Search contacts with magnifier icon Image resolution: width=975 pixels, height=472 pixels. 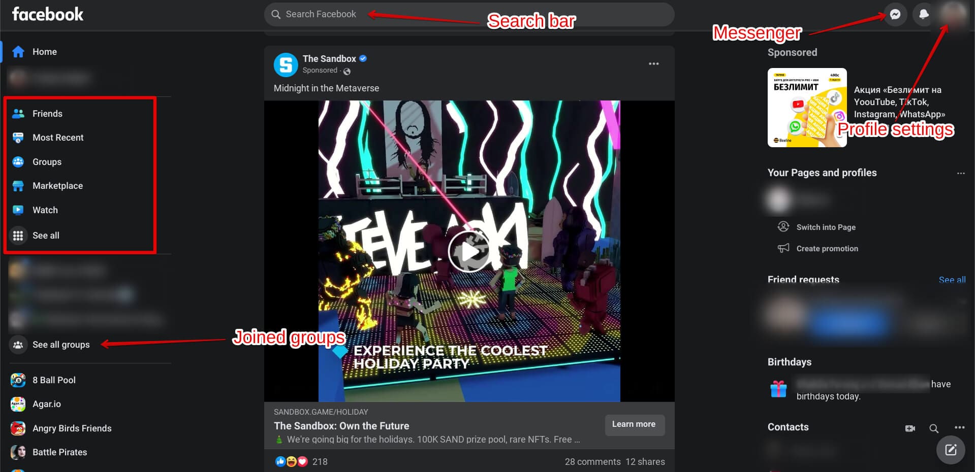click(x=934, y=428)
